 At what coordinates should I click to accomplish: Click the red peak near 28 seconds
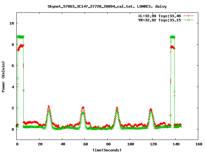[x=48, y=107]
